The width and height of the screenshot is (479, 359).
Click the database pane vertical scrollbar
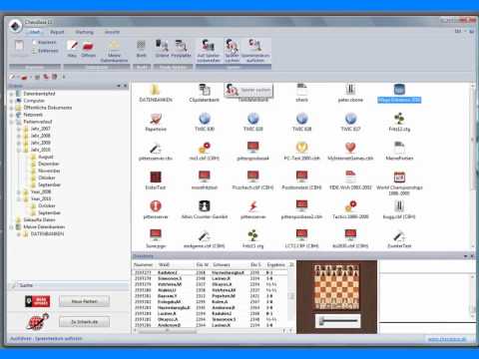473,167
